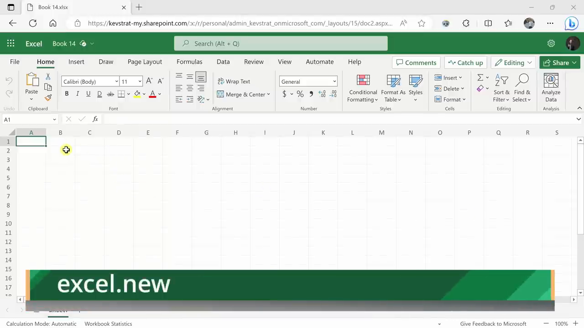Screen dimensions: 584x328
Task: Open the Cell Styles gallery
Action: 416,88
